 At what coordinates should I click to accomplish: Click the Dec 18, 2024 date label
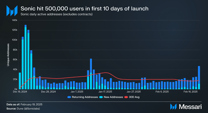pyautogui.click(x=20, y=92)
